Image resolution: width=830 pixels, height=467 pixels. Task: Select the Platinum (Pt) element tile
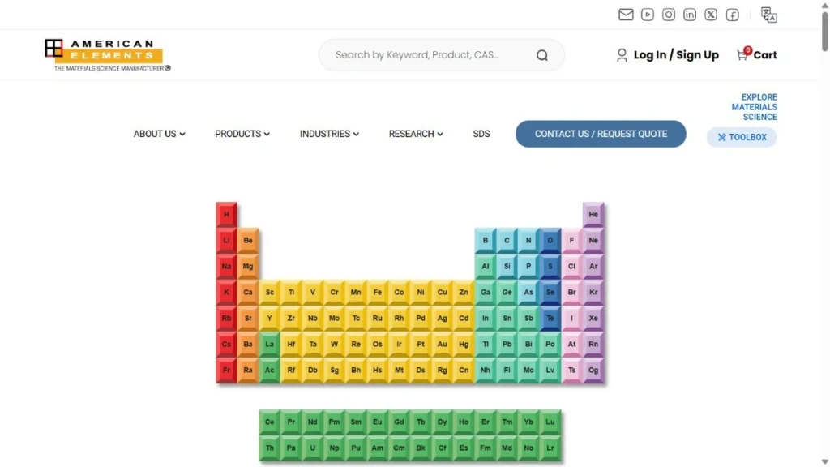tap(421, 344)
